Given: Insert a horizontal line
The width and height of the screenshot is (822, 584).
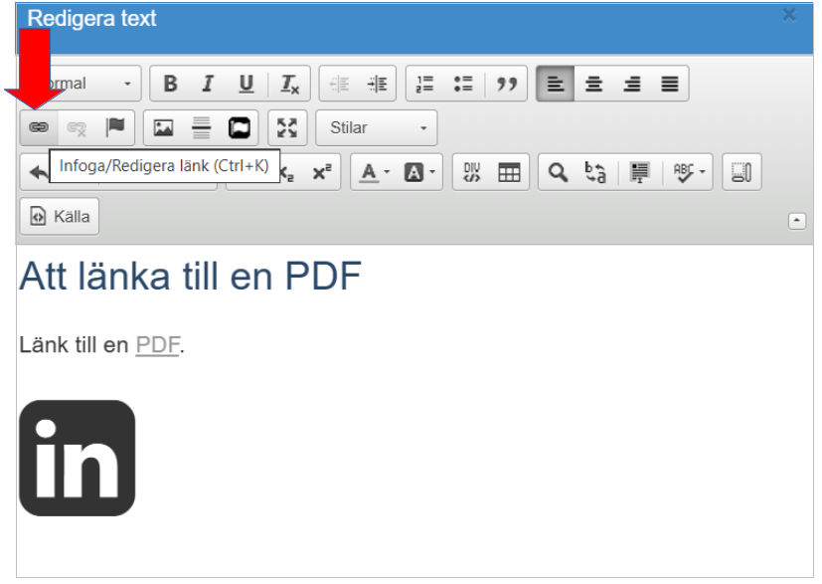Looking at the screenshot, I should (202, 127).
